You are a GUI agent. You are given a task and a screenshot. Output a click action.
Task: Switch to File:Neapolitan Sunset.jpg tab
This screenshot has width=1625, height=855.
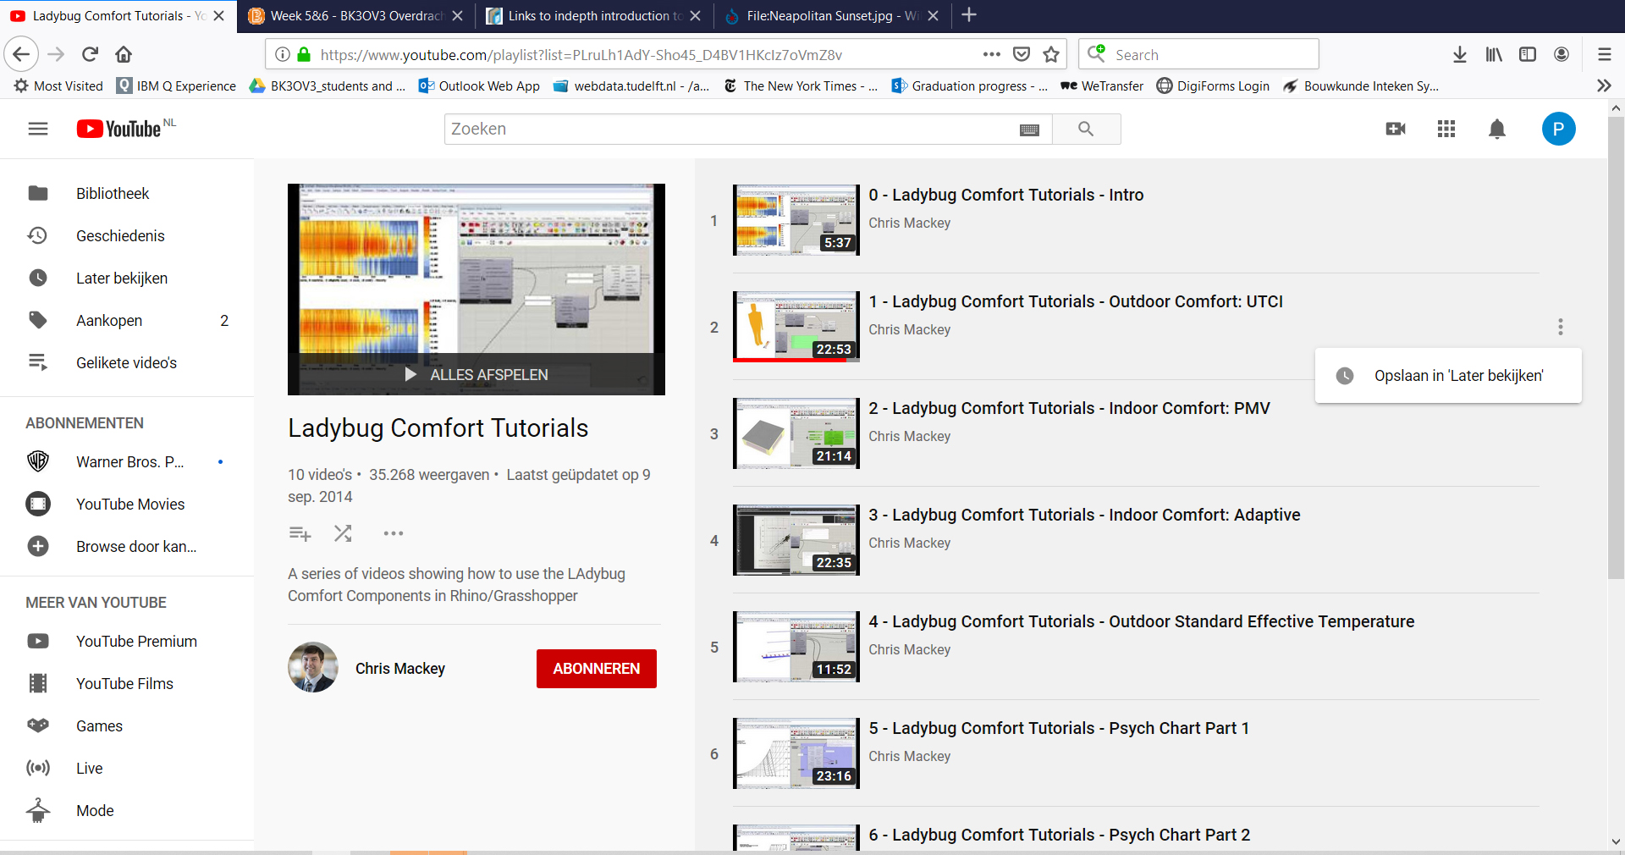(x=833, y=15)
